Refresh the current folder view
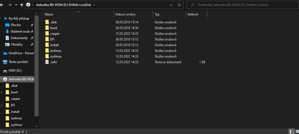299x134 pixels. (x=179, y=5)
